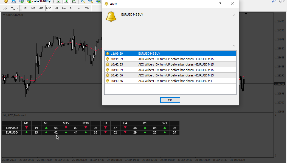Select the active M30 timeframe button

[49, 8]
